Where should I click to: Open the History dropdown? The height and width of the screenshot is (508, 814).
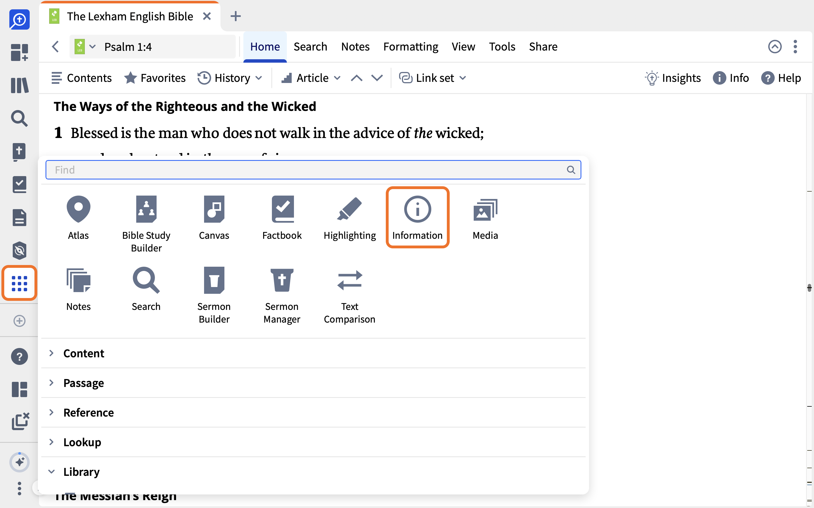pos(230,78)
